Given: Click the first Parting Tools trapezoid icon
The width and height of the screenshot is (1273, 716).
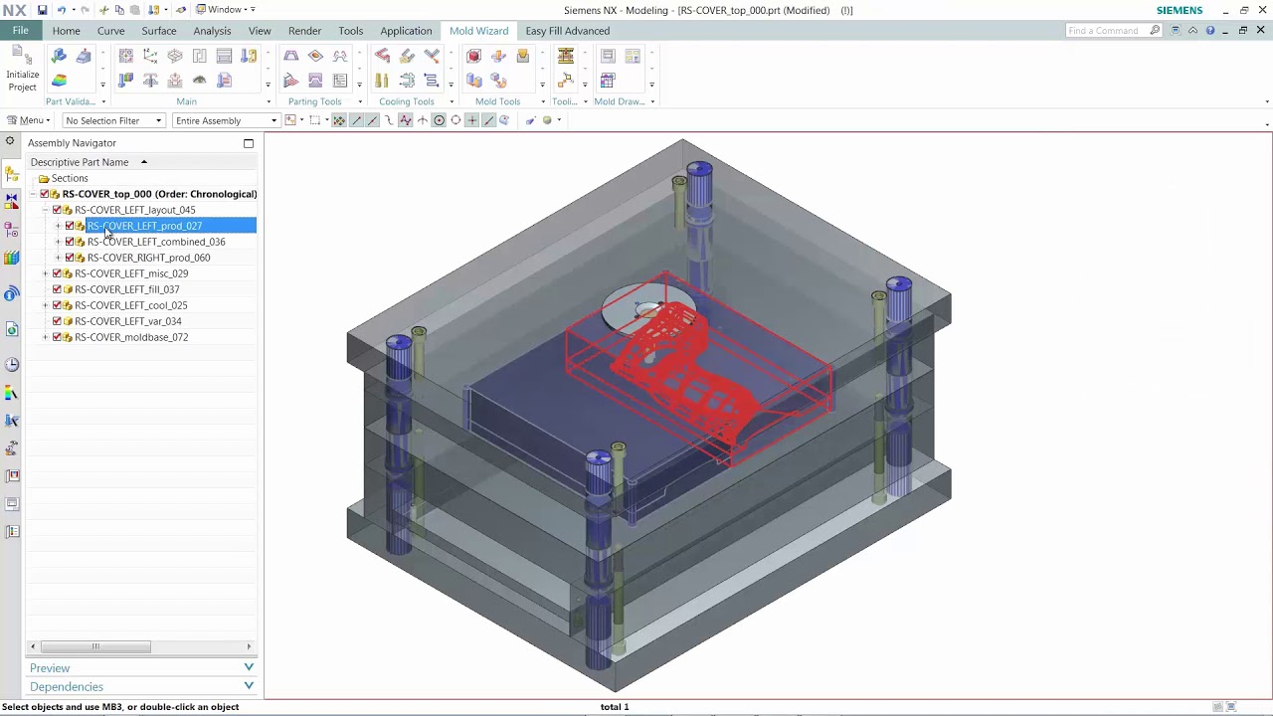Looking at the screenshot, I should [x=291, y=57].
